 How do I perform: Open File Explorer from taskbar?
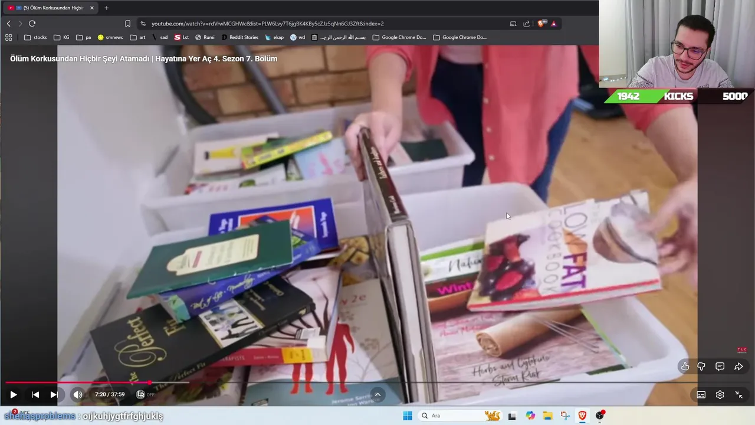(x=547, y=416)
